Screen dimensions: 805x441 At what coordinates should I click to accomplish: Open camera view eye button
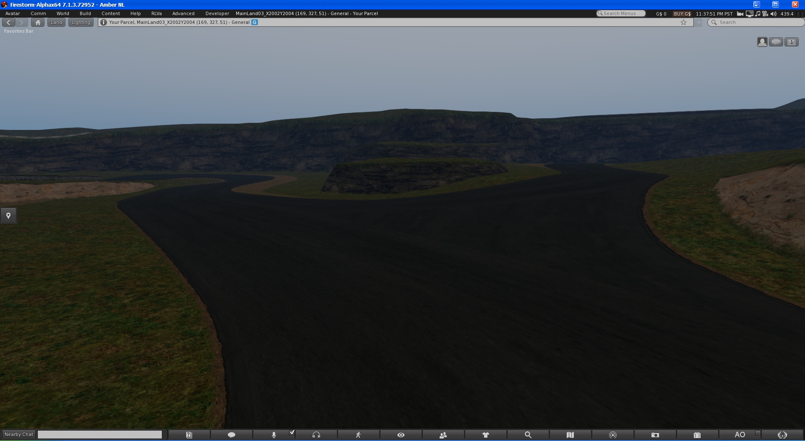(401, 435)
